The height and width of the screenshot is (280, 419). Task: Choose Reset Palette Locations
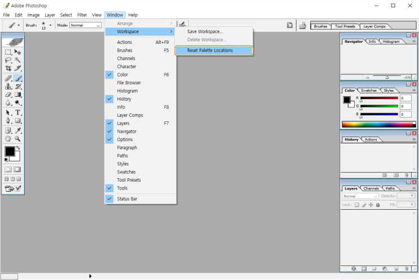pos(214,51)
